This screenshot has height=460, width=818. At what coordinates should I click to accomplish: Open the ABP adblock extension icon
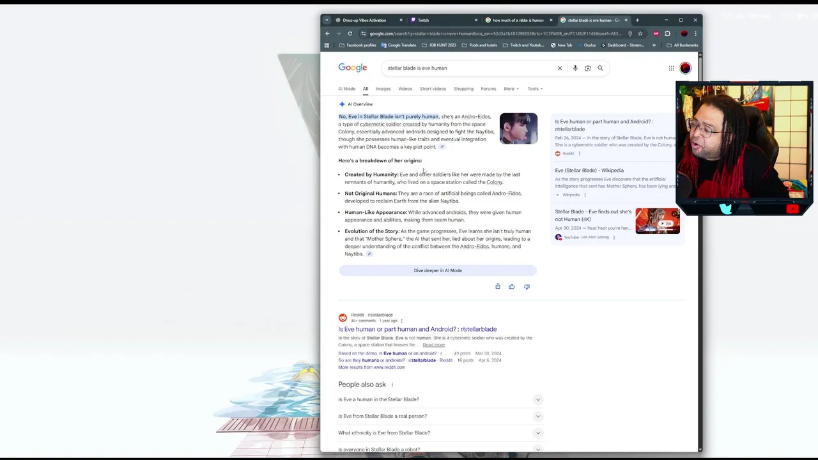coord(656,33)
